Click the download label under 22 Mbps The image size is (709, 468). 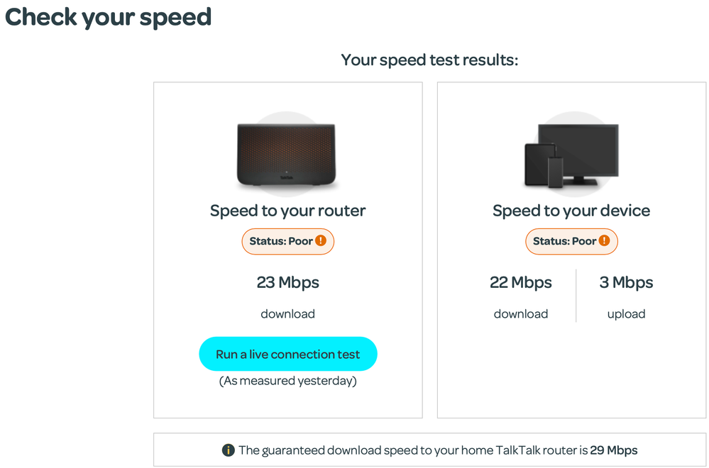pos(520,313)
